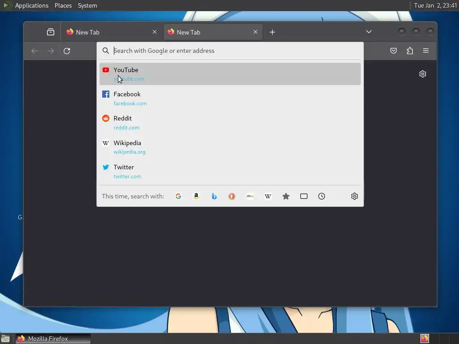This screenshot has height=344, width=459.
Task: Open the YouTube suggestion
Action: tap(230, 74)
